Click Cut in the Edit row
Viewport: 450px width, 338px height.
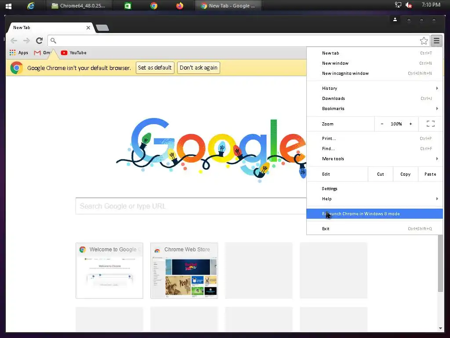tap(381, 174)
